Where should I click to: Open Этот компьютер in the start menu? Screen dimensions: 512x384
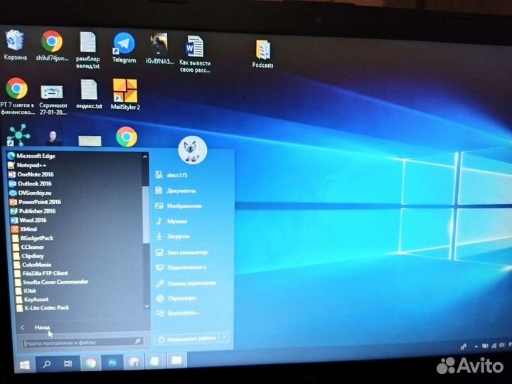pyautogui.click(x=181, y=252)
